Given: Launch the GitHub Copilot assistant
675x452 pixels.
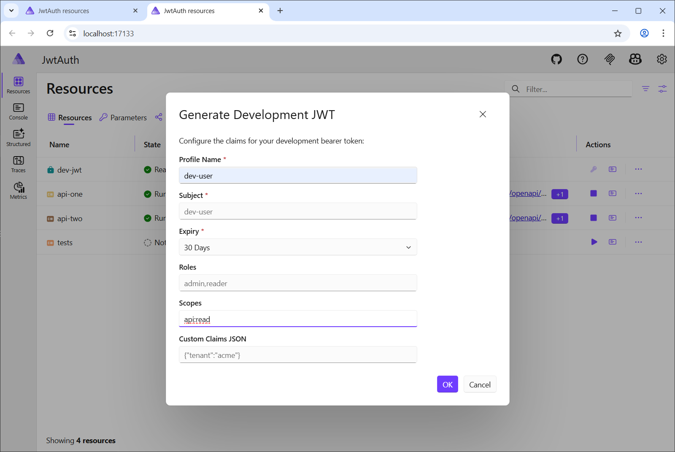Looking at the screenshot, I should click(x=635, y=60).
